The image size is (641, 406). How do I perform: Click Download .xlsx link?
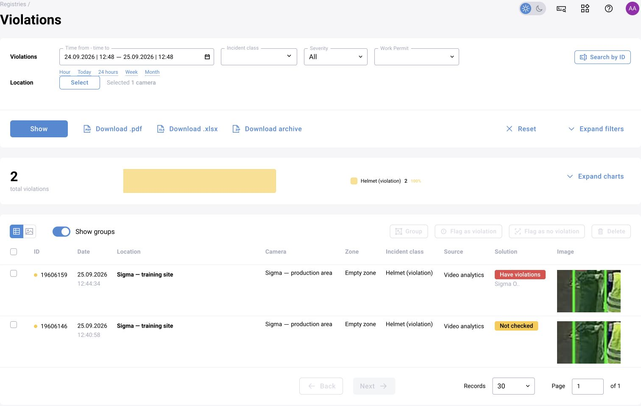tap(187, 129)
